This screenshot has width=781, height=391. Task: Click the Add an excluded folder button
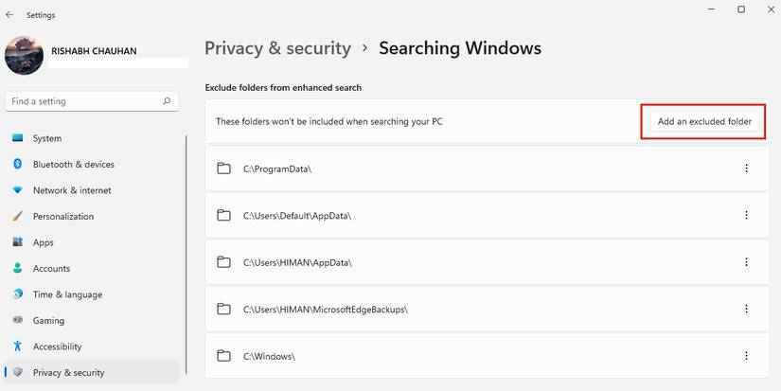pos(704,121)
